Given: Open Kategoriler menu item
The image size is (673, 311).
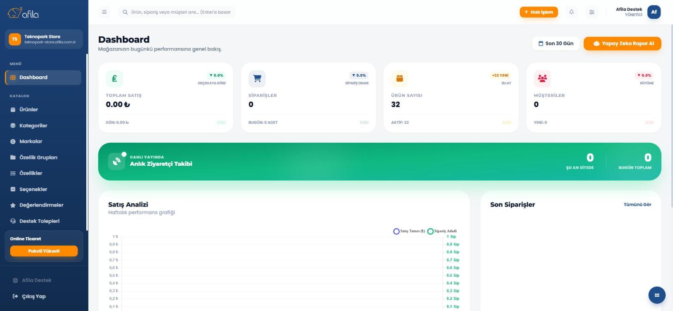Looking at the screenshot, I should [43, 126].
